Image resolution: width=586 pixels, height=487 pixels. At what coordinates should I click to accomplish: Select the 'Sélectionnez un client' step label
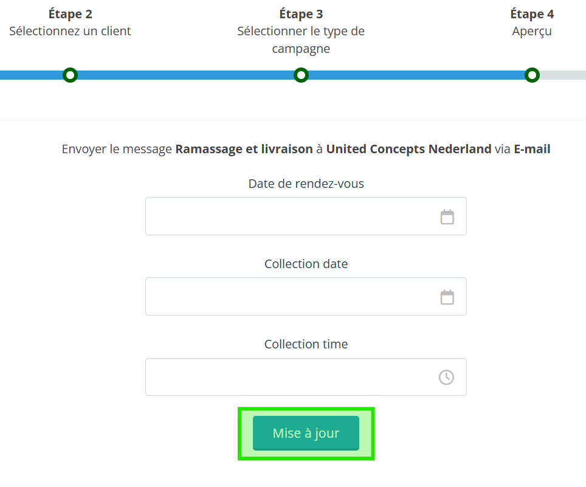(70, 31)
